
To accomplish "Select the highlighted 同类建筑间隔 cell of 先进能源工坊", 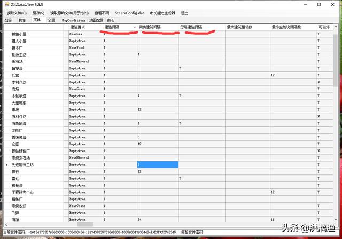I will point(158,165).
